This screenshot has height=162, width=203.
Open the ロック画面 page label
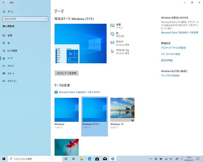[x=12, y=51]
